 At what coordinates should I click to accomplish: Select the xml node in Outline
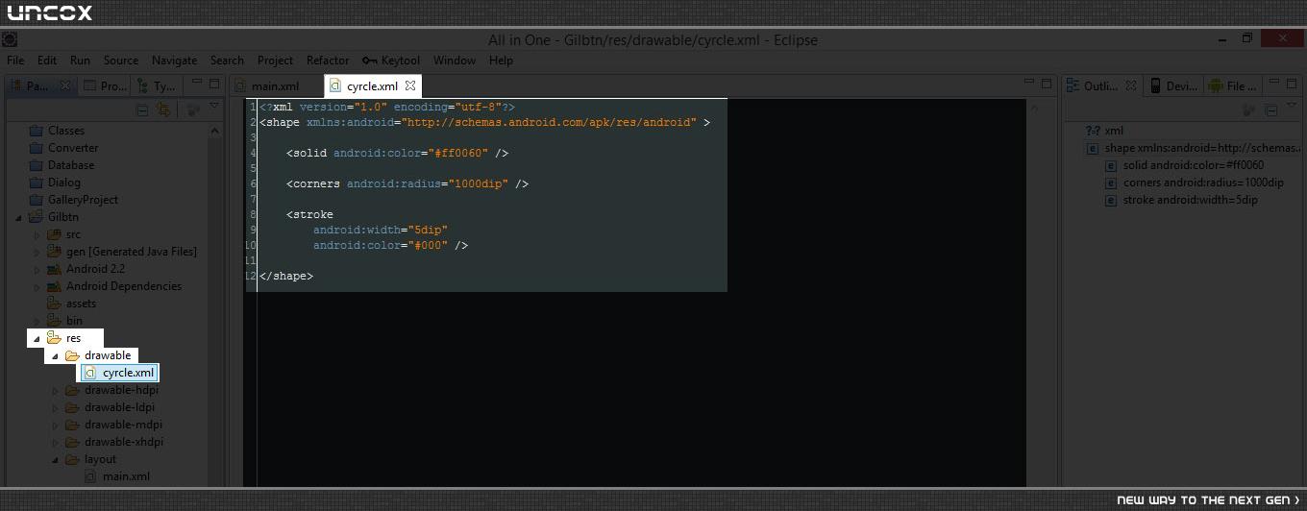coord(1104,131)
